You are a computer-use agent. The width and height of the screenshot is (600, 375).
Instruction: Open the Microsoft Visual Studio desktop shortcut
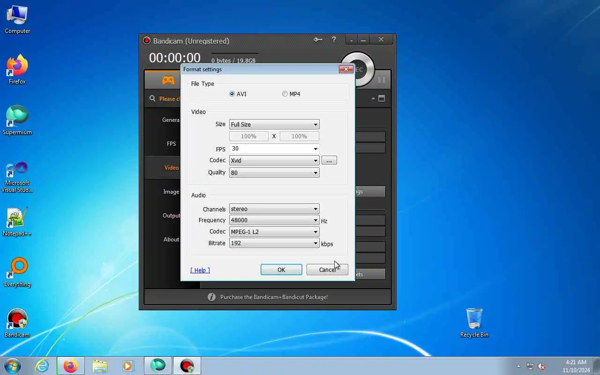17,177
